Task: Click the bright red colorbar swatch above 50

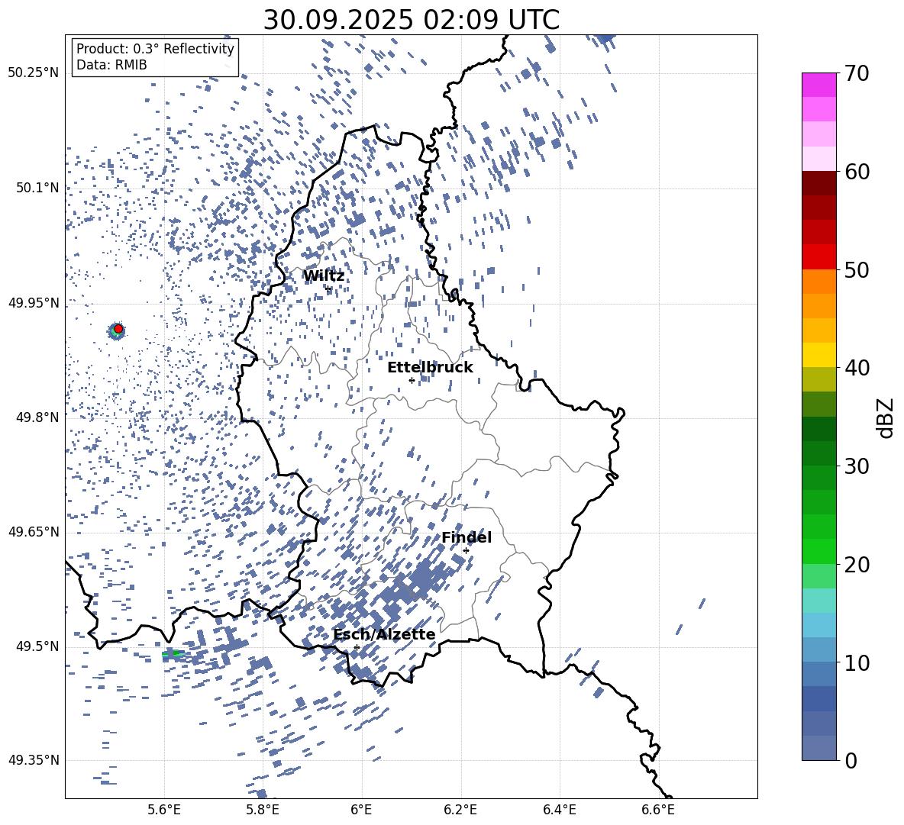Action: pos(819,257)
